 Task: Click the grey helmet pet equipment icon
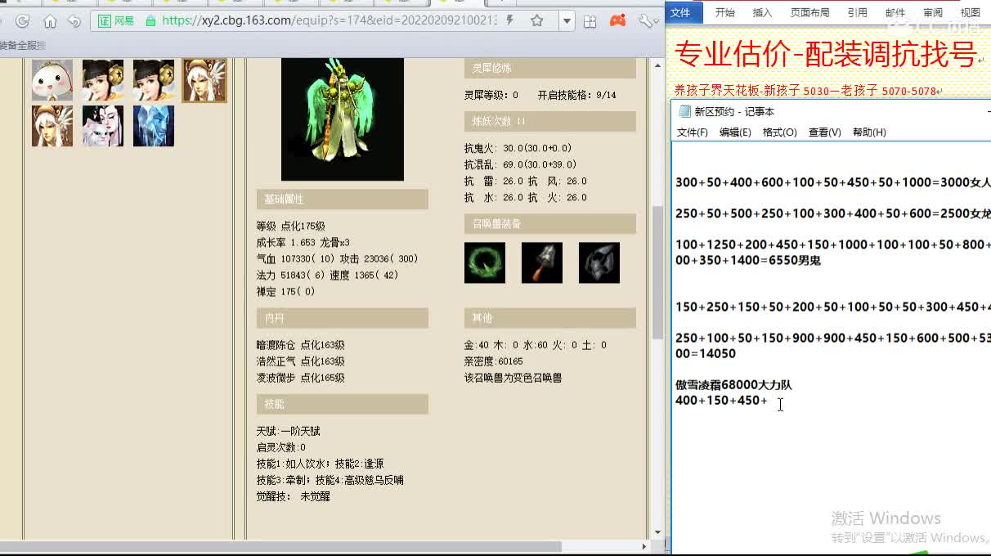coord(599,262)
